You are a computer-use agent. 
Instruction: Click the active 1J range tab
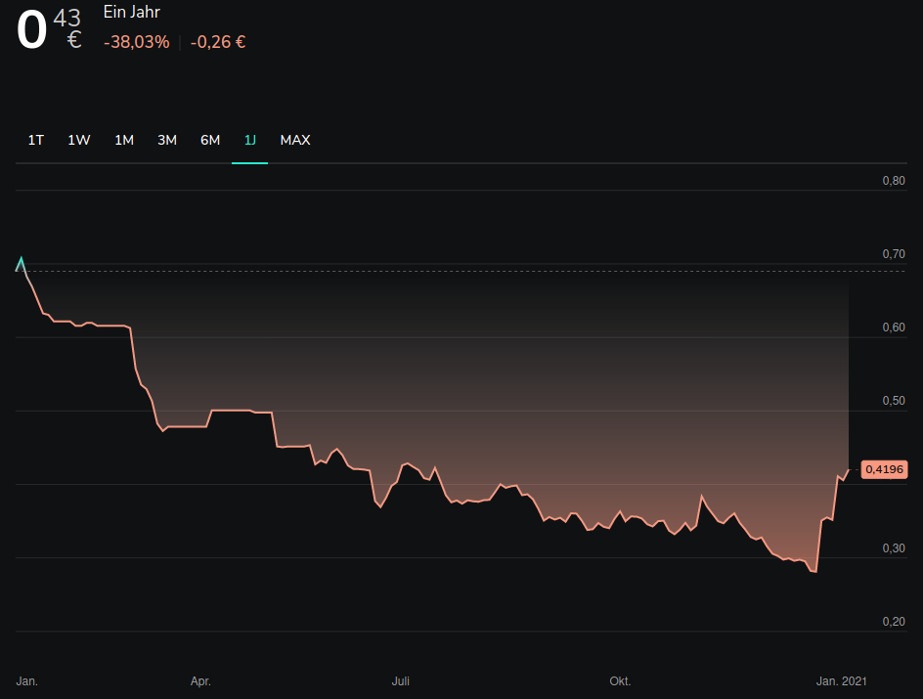click(250, 140)
